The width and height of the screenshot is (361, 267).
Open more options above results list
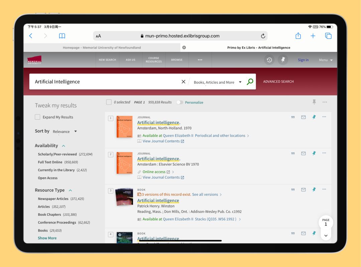(325, 102)
